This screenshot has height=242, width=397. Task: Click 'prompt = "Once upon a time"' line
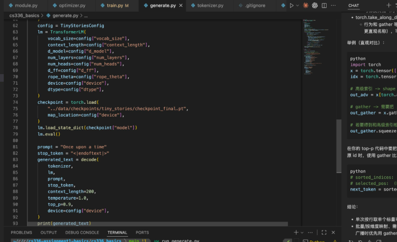coord(72,147)
